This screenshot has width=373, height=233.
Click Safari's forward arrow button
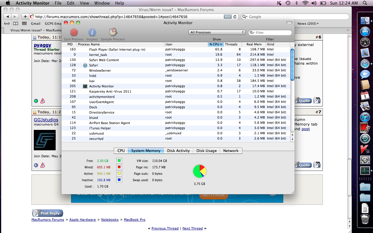coord(15,17)
